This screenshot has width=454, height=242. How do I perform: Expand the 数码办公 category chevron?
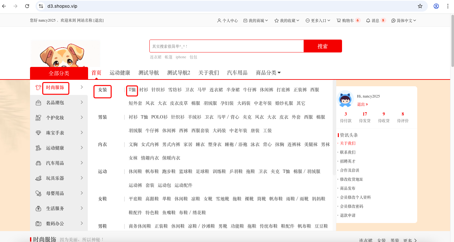pyautogui.click(x=82, y=223)
